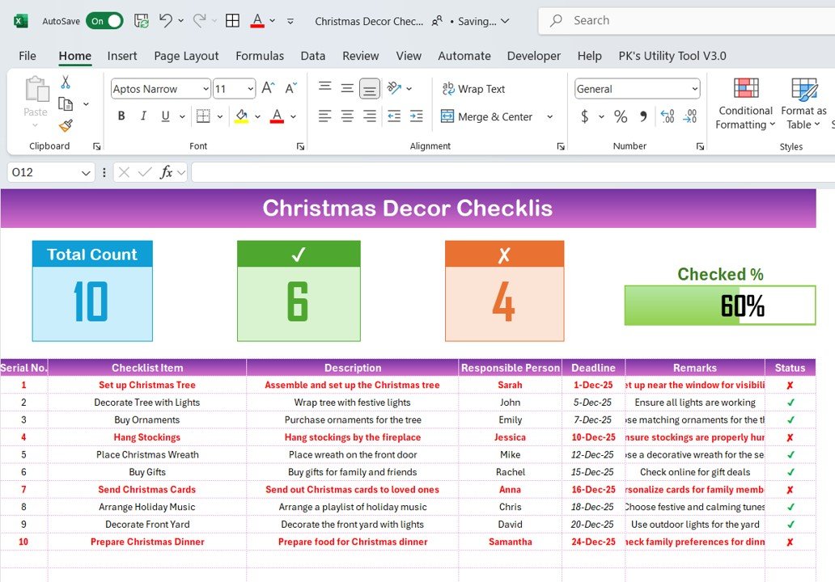Expand the Customize Quick Access Toolbar arrow
Image resolution: width=835 pixels, height=582 pixels.
tap(290, 21)
